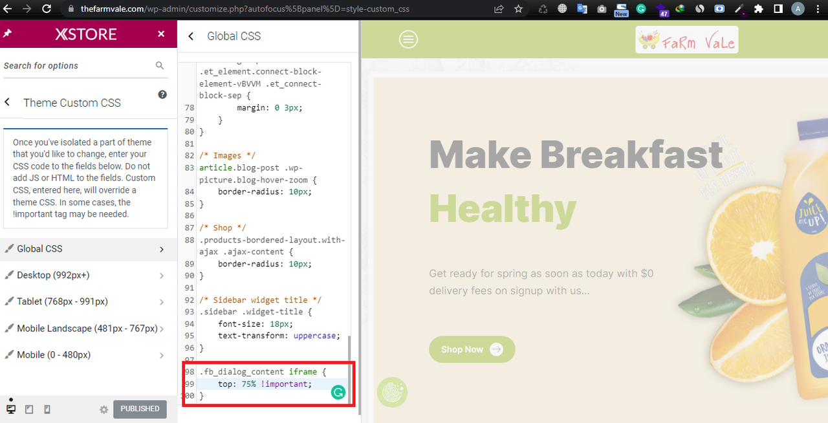The image size is (828, 423).
Task: Click the gray recycle extension icon
Action: coord(543,9)
